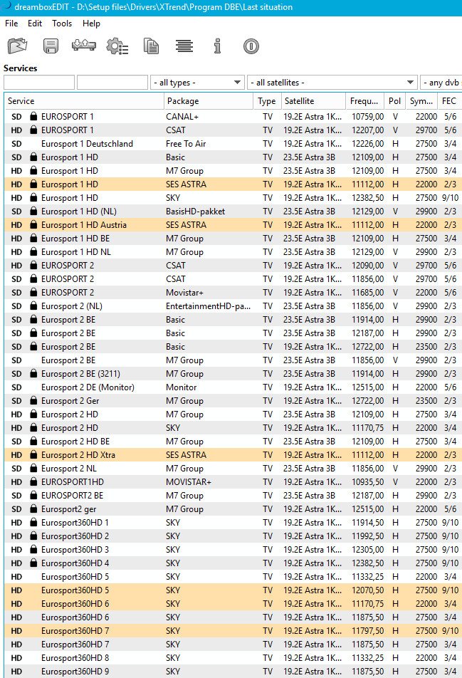Sort by the Type column header
The height and width of the screenshot is (678, 462).
(x=267, y=100)
